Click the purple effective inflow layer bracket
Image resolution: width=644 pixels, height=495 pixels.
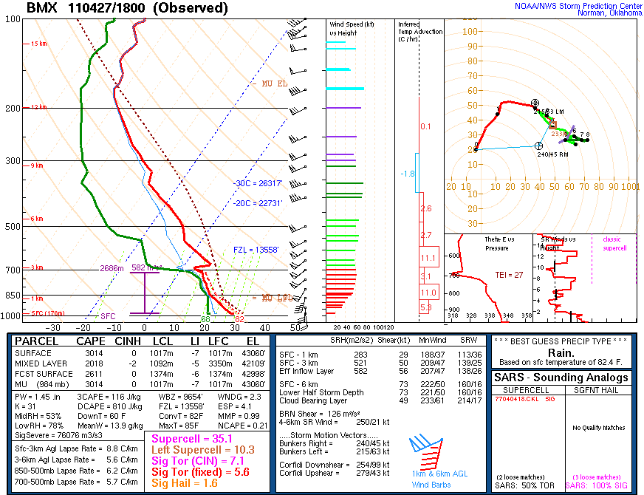pyautogui.click(x=145, y=293)
